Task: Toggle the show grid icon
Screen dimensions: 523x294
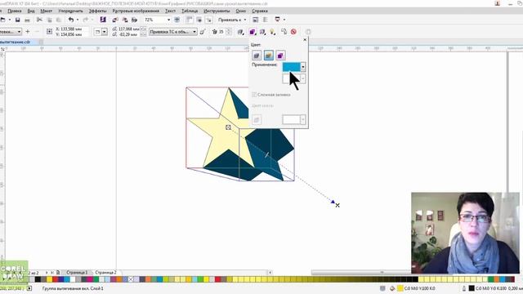Action: [199, 20]
